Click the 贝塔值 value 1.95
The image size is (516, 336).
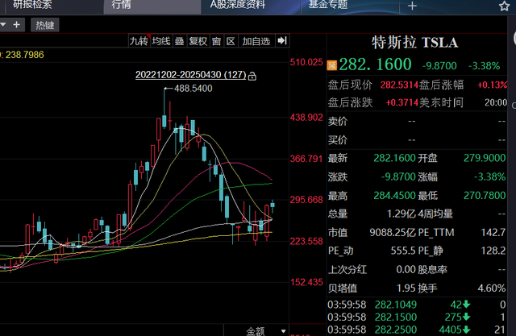coord(406,288)
